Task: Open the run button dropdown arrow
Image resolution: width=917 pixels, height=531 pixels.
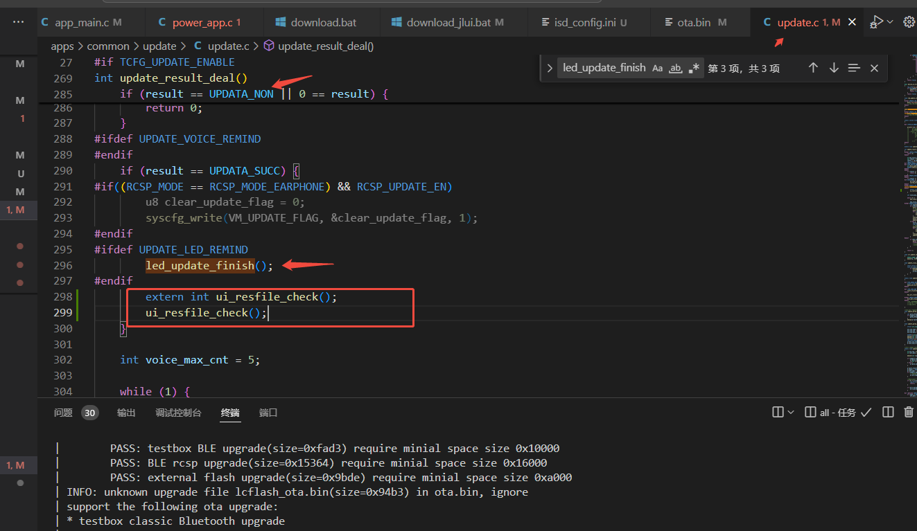Action: pyautogui.click(x=890, y=22)
